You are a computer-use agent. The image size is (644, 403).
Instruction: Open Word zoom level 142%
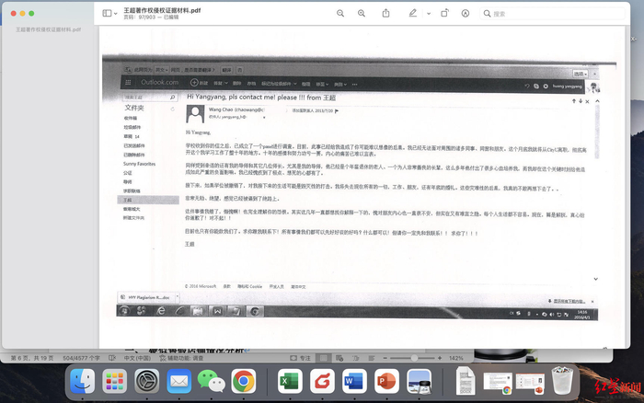click(456, 358)
